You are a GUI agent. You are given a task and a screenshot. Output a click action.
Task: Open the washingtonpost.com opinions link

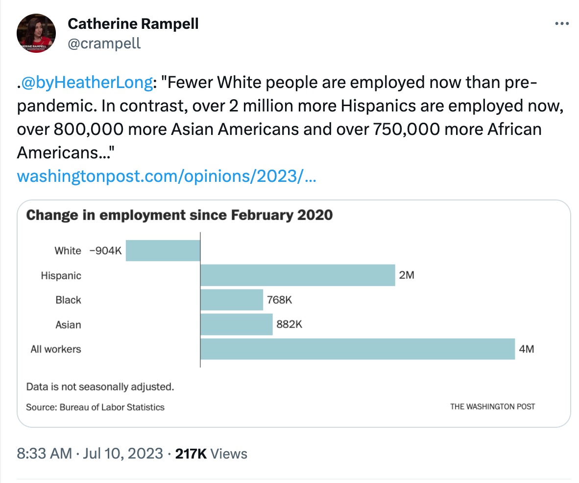coord(166,176)
